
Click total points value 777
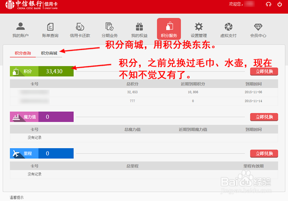[x=132, y=101]
